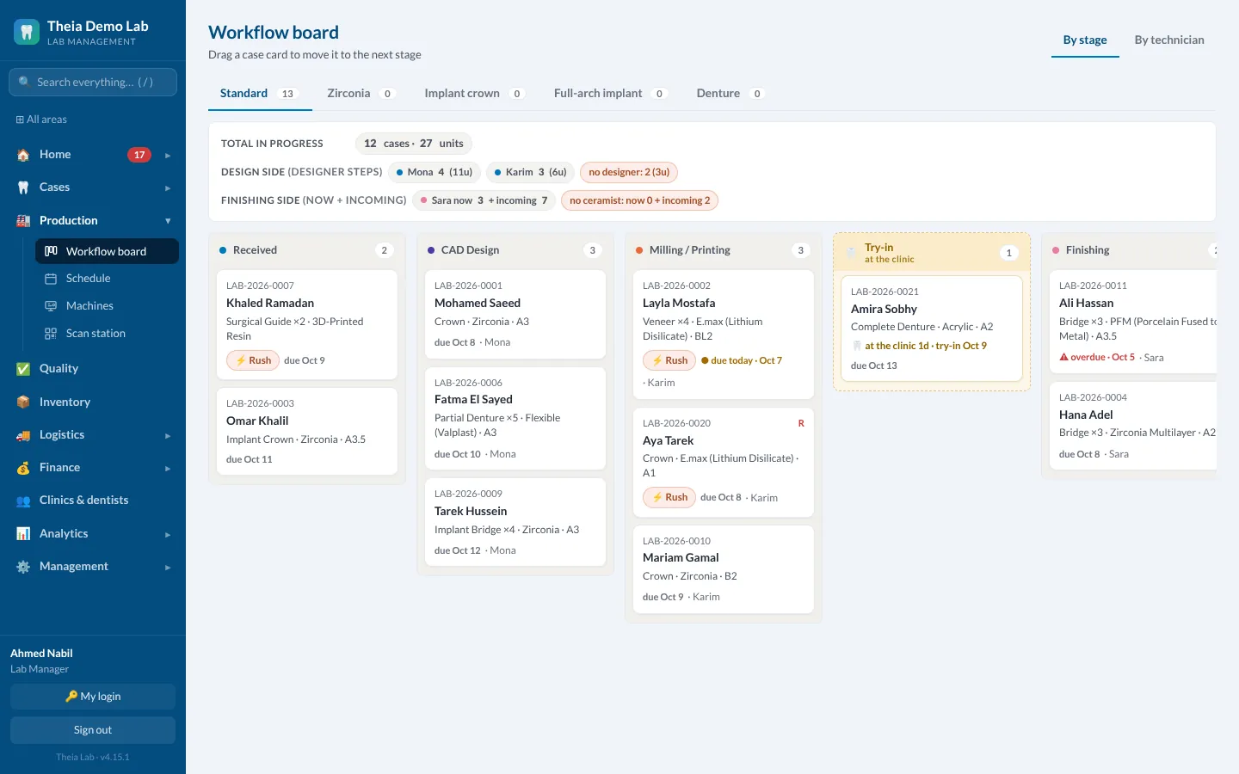Open the Full-arch implant tab
The image size is (1239, 774).
click(x=610, y=93)
